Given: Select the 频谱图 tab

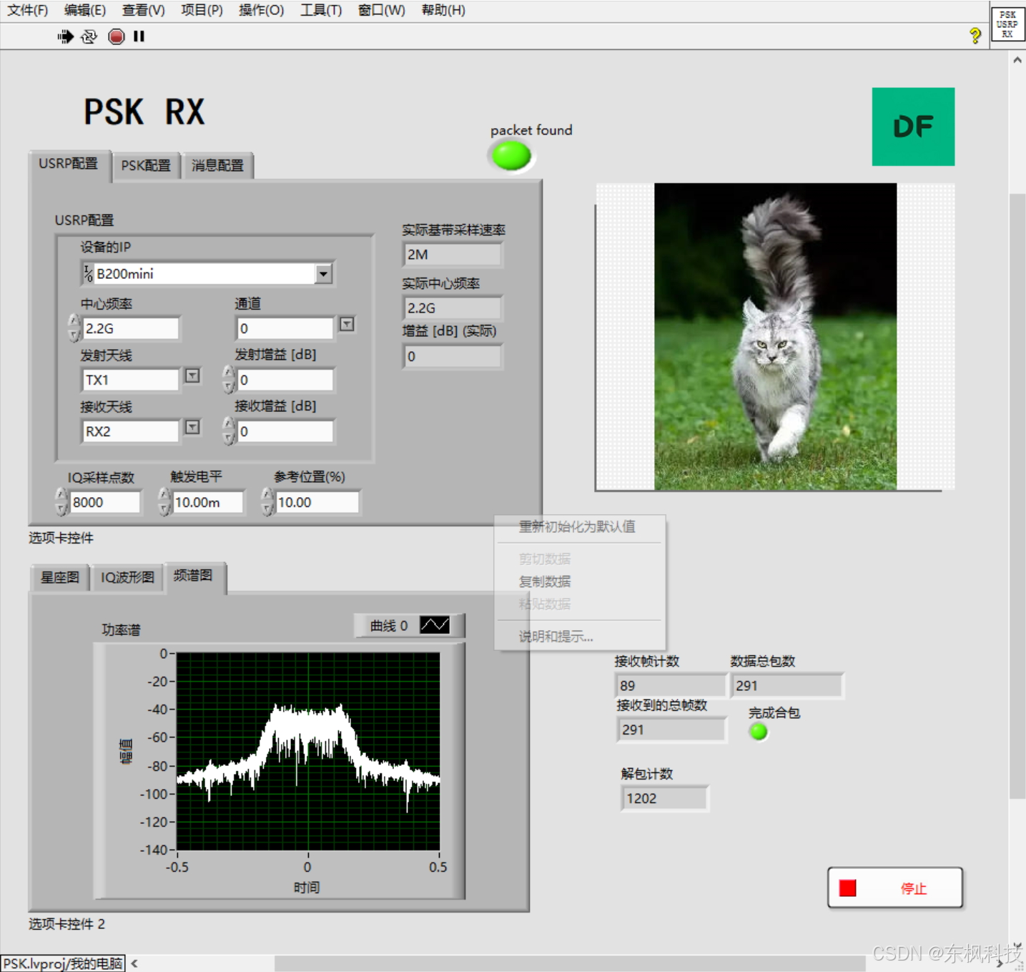Looking at the screenshot, I should pyautogui.click(x=194, y=576).
